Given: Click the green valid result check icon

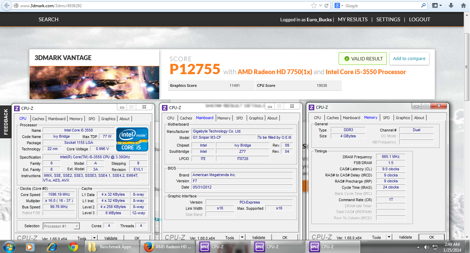Looking at the screenshot, I should tap(347, 59).
